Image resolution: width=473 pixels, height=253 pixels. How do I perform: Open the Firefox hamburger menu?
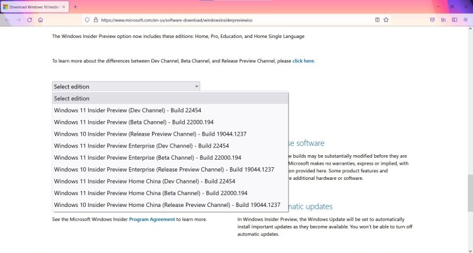[x=465, y=20]
